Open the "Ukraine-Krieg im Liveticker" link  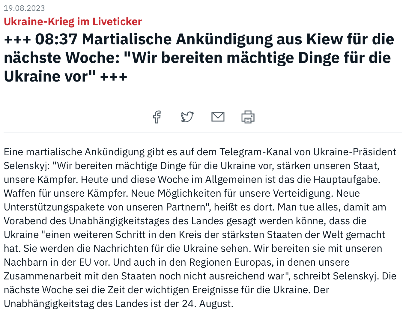coord(73,22)
